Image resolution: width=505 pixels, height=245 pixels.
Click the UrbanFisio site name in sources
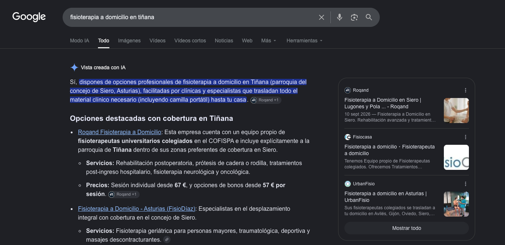click(364, 184)
